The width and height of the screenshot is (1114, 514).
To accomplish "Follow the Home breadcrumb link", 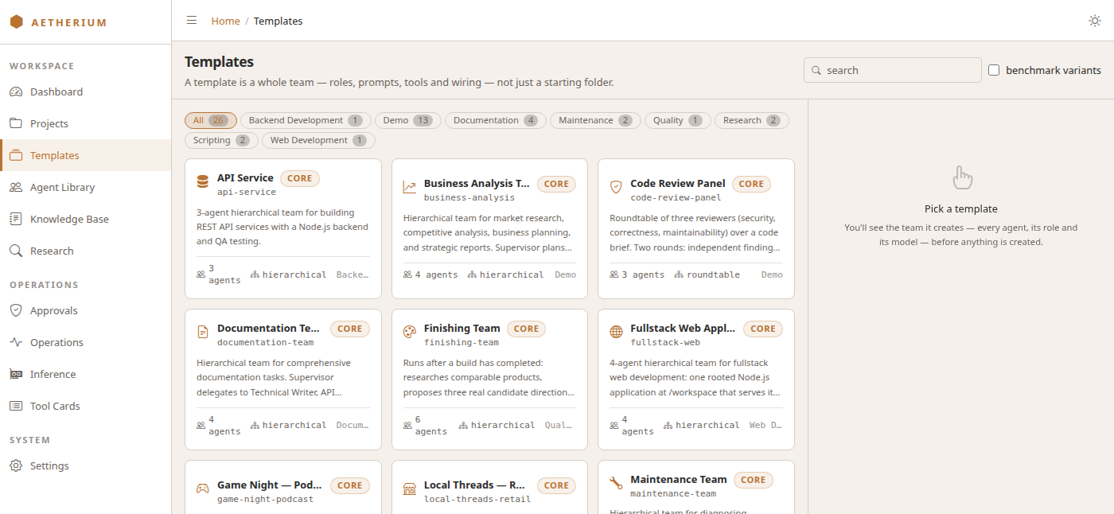I will point(225,21).
